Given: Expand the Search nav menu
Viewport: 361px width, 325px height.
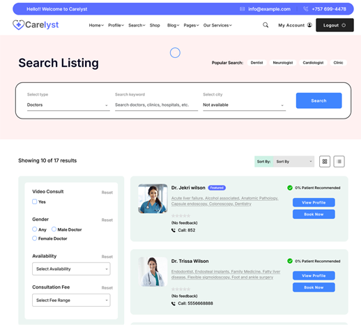Looking at the screenshot, I should [x=137, y=25].
